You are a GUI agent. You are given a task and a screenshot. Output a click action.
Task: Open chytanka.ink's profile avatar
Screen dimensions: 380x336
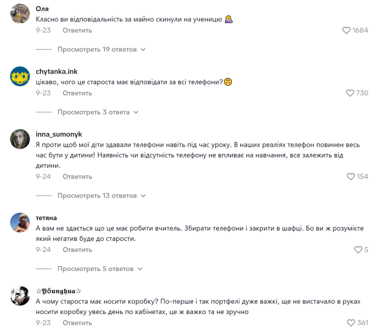point(20,77)
